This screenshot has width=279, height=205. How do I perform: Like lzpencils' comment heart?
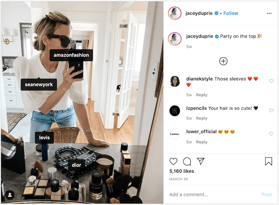[x=271, y=110]
